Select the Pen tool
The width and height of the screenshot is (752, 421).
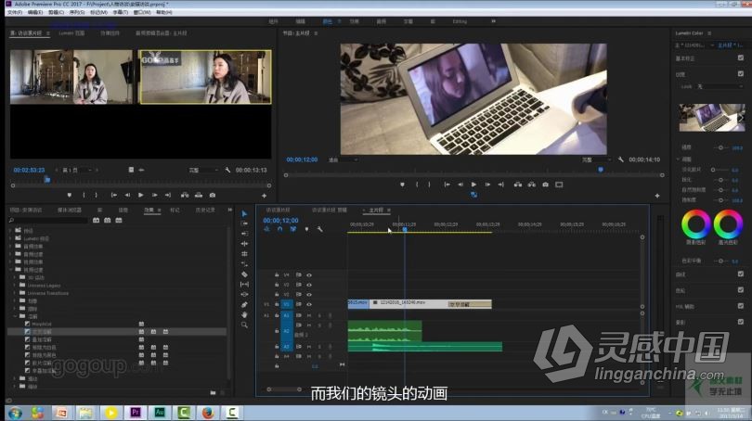244,304
